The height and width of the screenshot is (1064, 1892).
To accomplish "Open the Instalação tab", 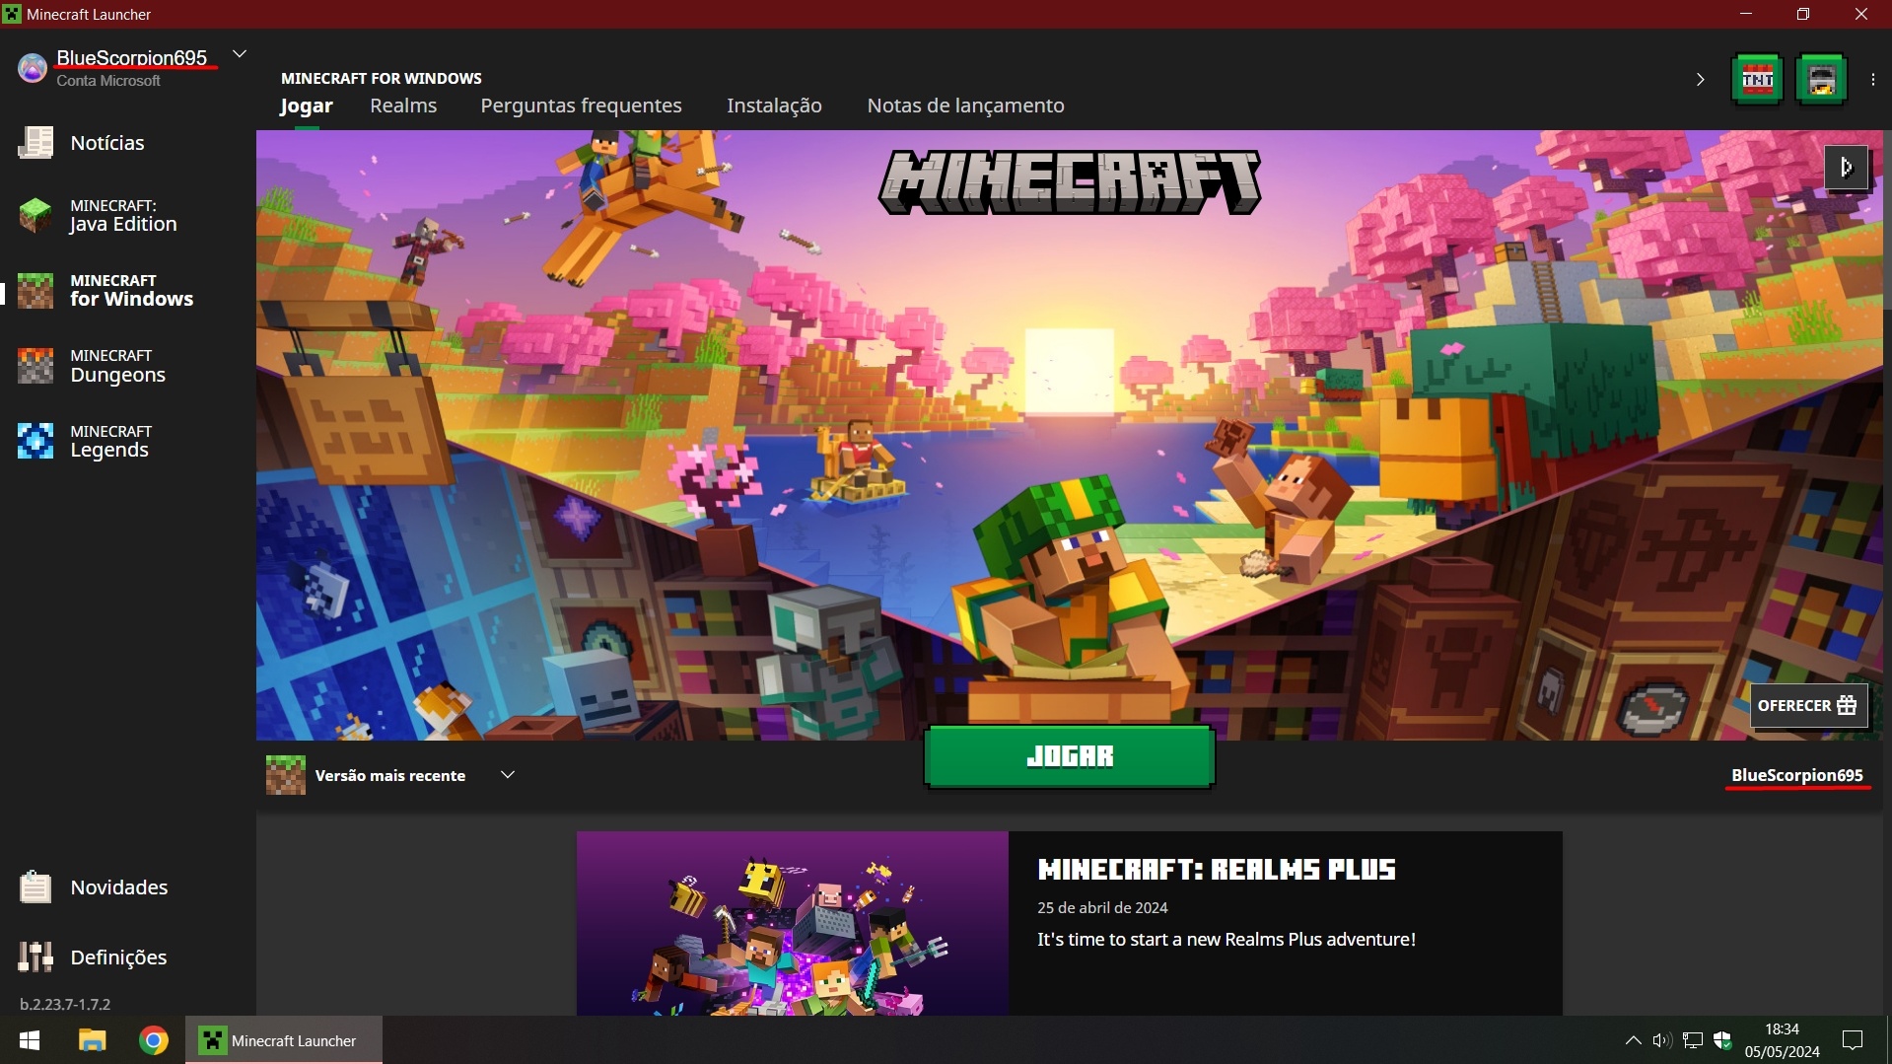I will tap(774, 106).
